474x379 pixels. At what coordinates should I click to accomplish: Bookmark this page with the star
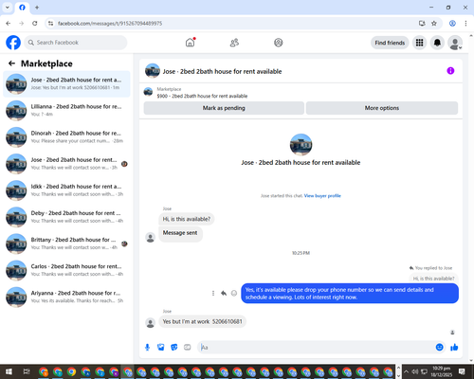coord(434,24)
